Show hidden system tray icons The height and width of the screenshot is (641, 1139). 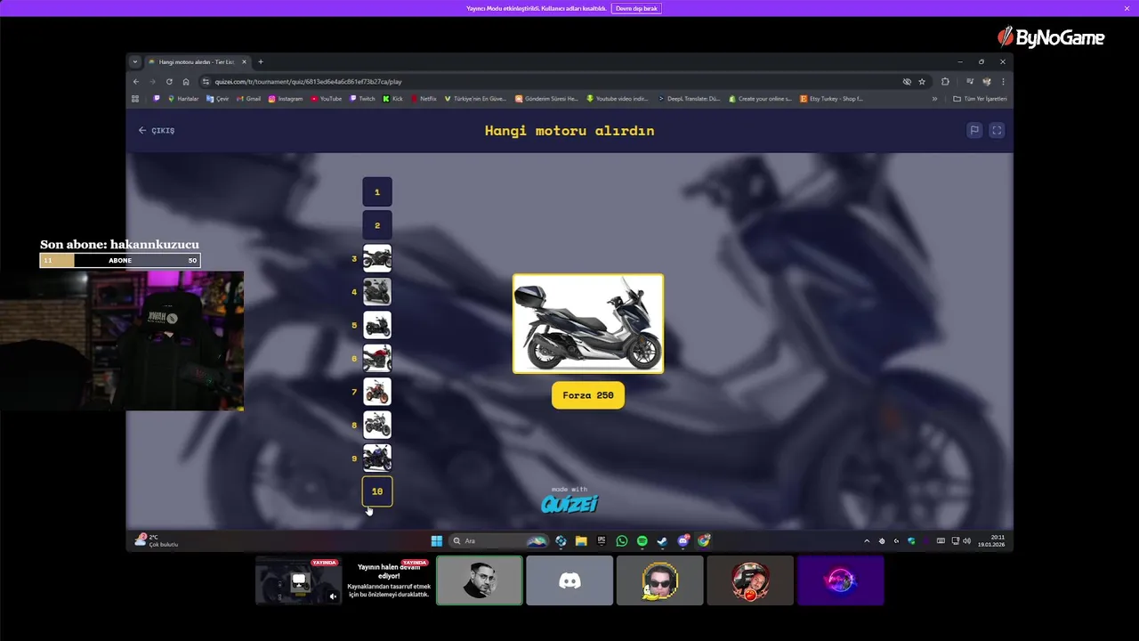(x=867, y=540)
